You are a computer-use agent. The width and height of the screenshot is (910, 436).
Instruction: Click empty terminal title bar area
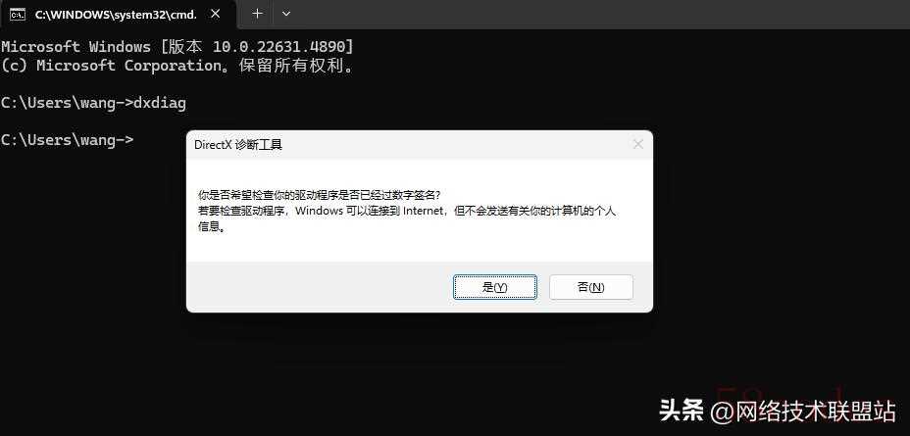pos(598,14)
